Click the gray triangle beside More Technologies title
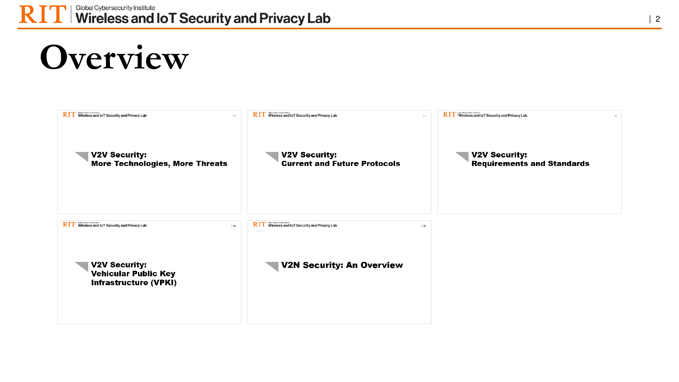 point(81,157)
